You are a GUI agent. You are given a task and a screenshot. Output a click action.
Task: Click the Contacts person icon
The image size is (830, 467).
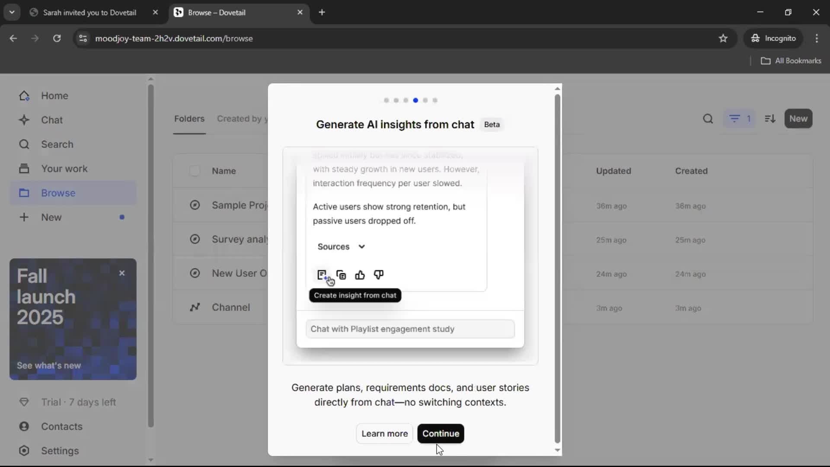24,426
